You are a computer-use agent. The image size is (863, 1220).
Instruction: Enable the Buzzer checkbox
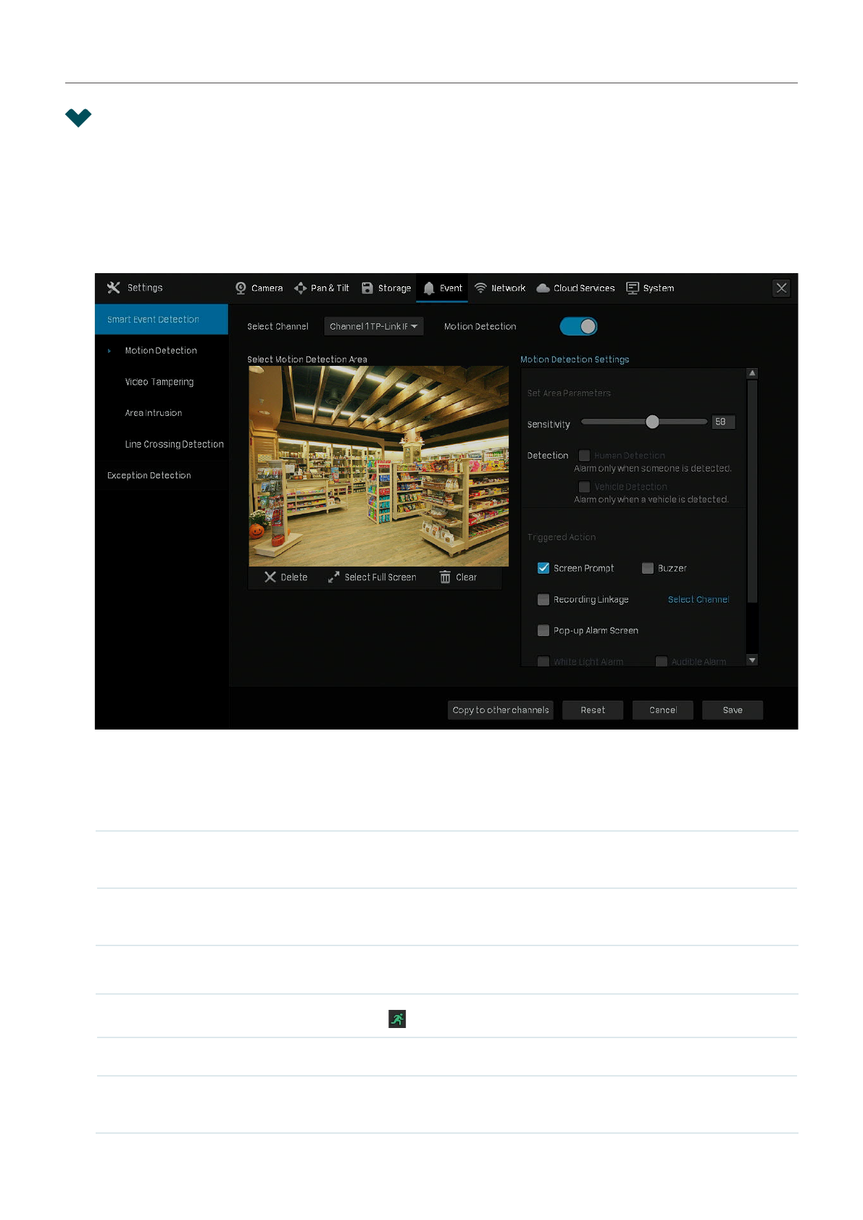[x=648, y=569]
